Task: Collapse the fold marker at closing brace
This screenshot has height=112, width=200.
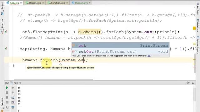Action: point(9,66)
